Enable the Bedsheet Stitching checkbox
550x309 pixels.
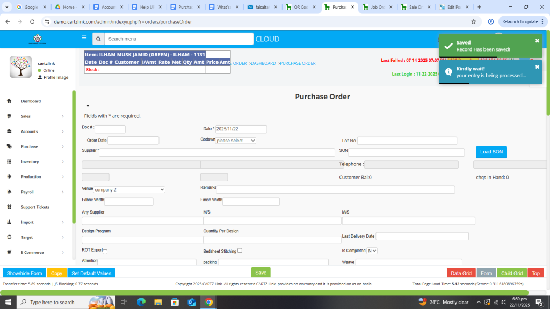click(240, 251)
